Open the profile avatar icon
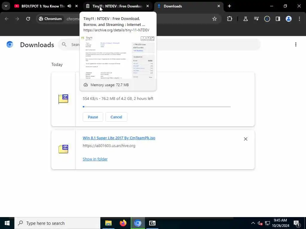 [289, 19]
